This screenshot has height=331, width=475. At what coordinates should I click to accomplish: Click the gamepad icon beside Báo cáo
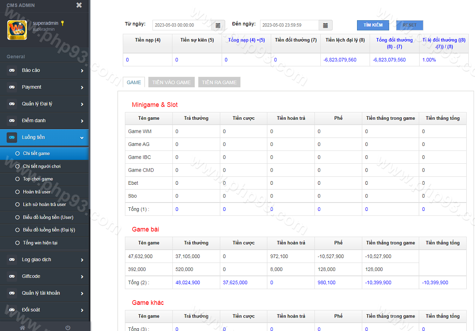point(12,71)
